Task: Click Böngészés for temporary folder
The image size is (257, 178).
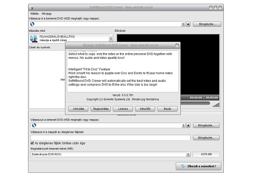Action: (x=206, y=138)
